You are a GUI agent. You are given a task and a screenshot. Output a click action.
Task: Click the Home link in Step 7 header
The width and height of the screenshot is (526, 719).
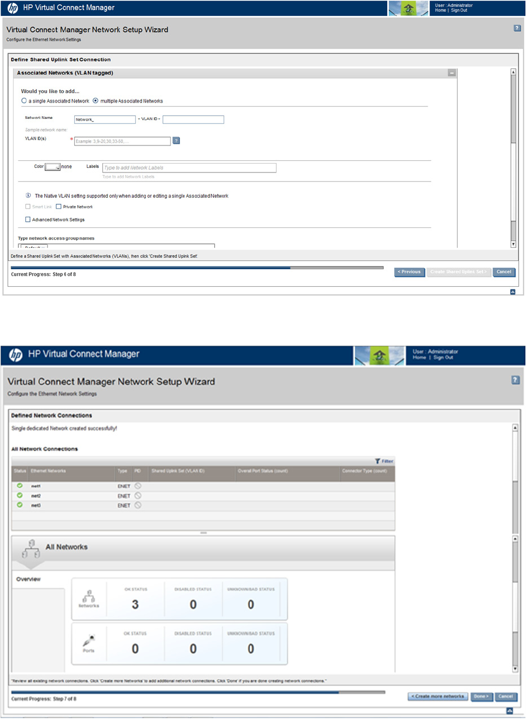(420, 357)
